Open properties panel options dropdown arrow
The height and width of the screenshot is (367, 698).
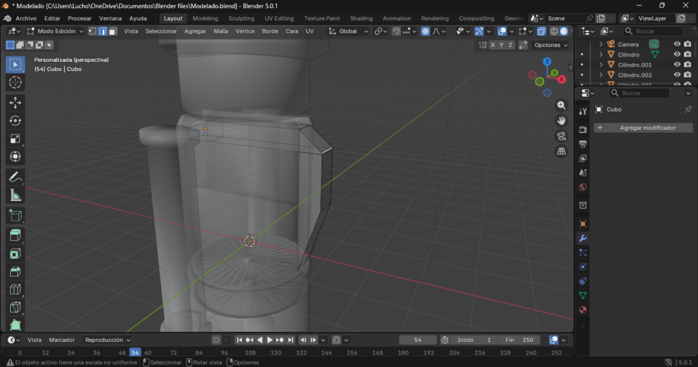(688, 93)
